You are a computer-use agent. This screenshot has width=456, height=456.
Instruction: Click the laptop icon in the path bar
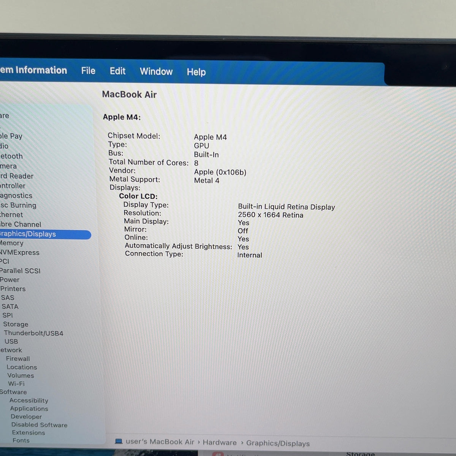coord(119,441)
